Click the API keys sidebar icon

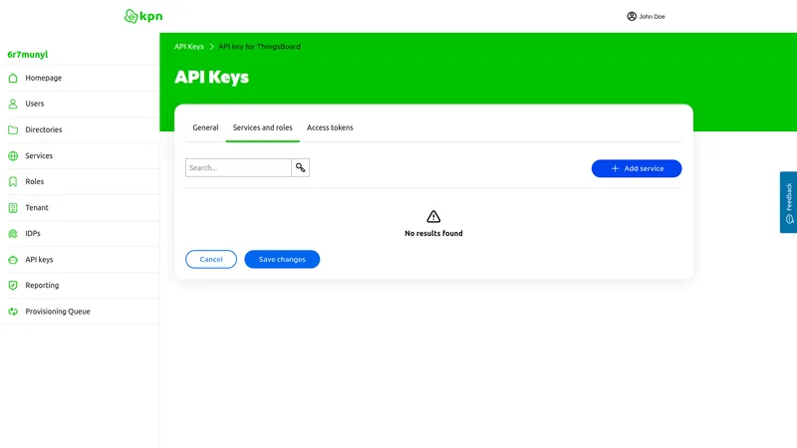[13, 260]
